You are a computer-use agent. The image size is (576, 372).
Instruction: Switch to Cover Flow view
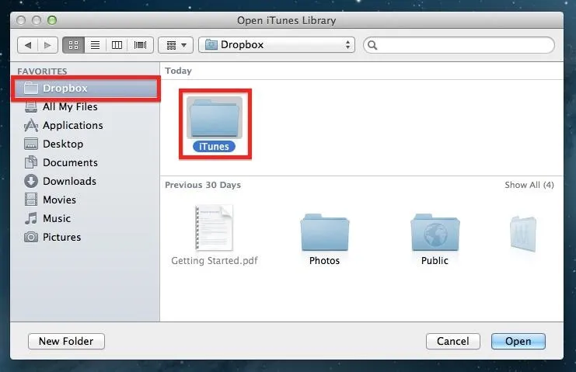click(x=141, y=45)
